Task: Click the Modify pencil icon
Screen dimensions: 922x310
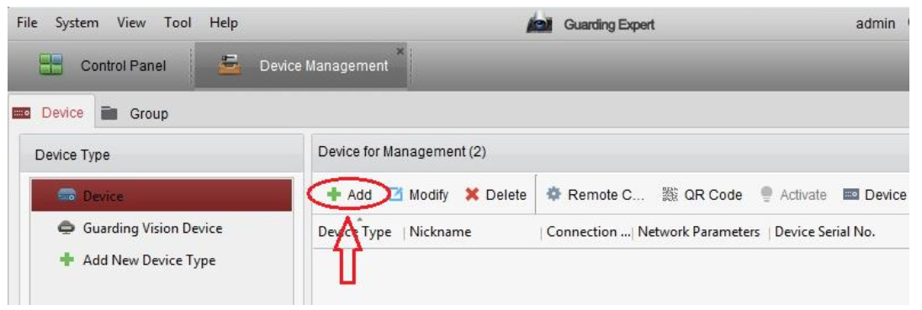Action: point(395,194)
